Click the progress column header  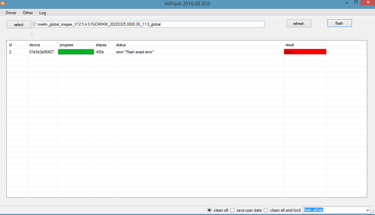(76, 45)
